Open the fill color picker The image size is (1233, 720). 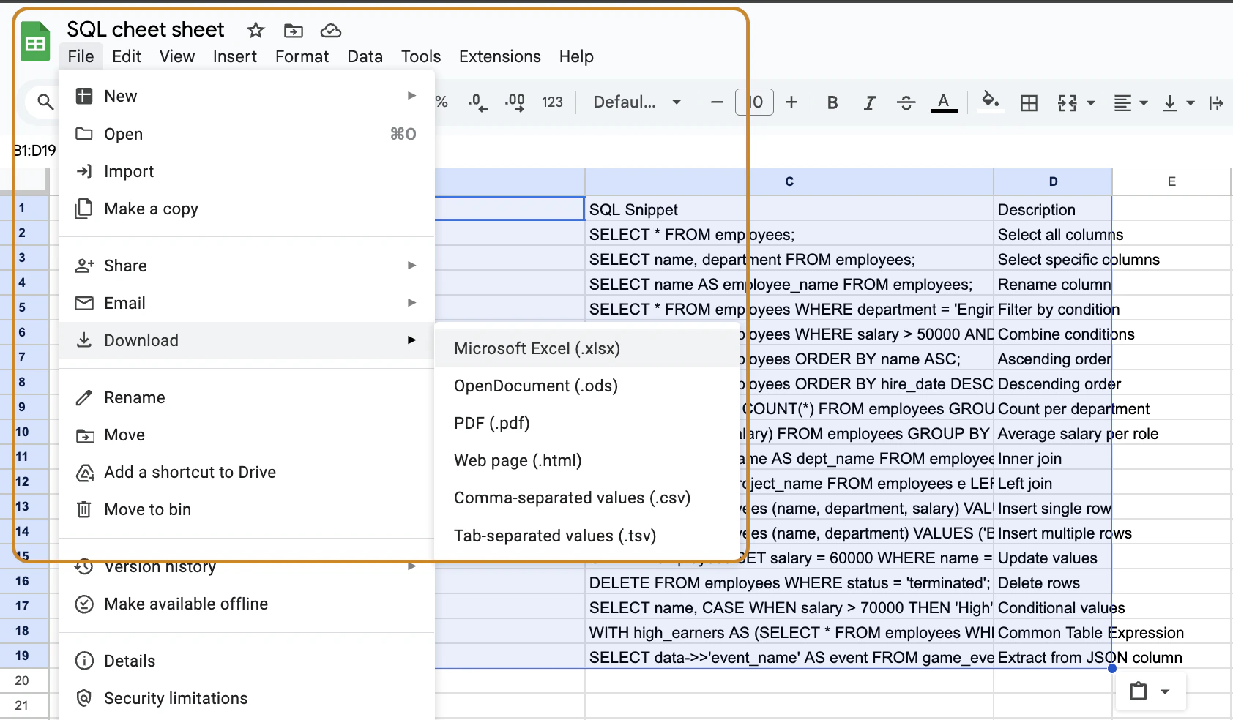coord(990,101)
